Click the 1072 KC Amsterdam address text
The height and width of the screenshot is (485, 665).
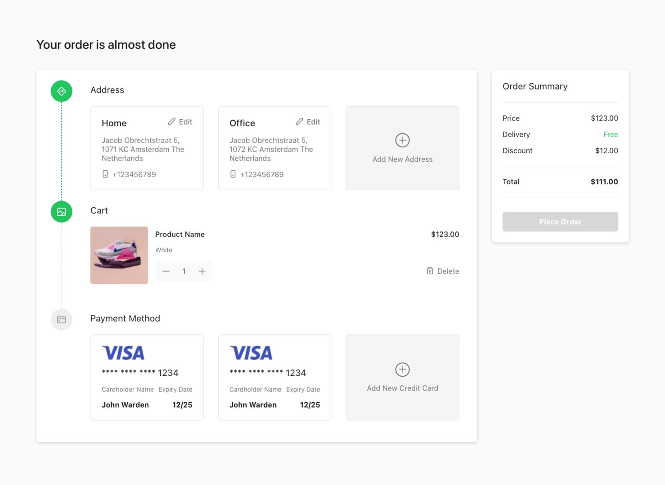pos(271,149)
